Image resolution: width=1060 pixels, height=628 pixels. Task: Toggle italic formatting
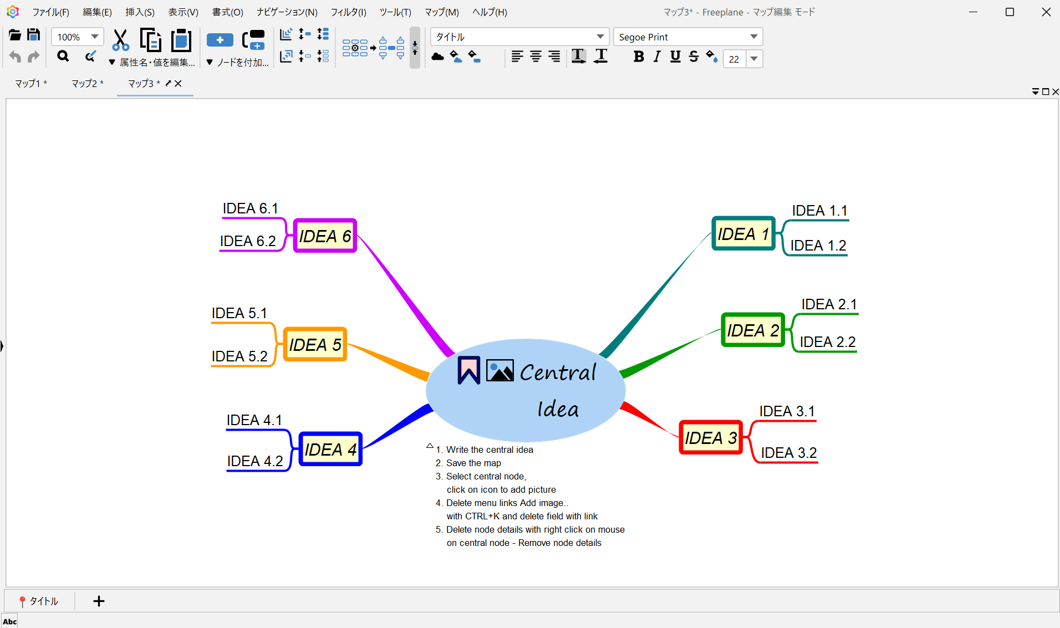(657, 57)
